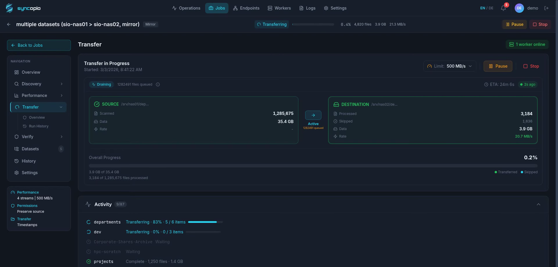Open the Workers tab

279,8
